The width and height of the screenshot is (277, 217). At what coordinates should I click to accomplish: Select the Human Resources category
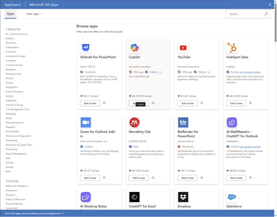(x=15, y=91)
